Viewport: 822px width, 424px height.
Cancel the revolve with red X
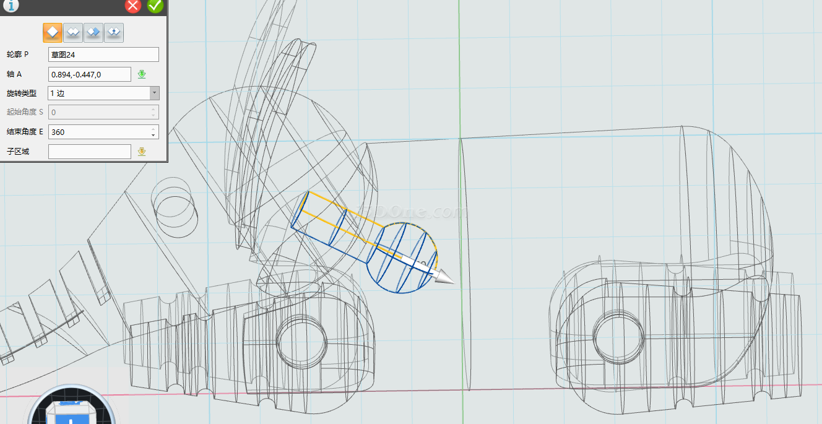[x=133, y=6]
